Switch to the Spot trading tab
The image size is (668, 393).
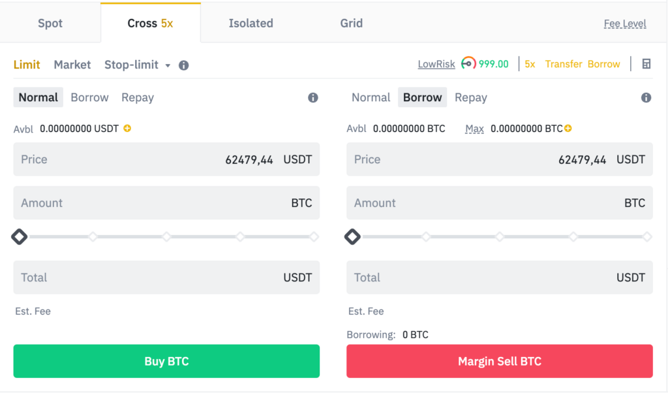coord(50,23)
